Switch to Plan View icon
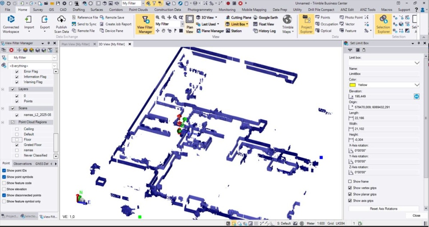The height and width of the screenshot is (227, 429). [190, 24]
